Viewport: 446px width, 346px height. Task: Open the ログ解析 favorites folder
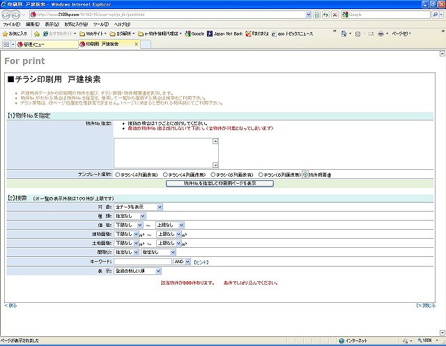click(x=122, y=34)
